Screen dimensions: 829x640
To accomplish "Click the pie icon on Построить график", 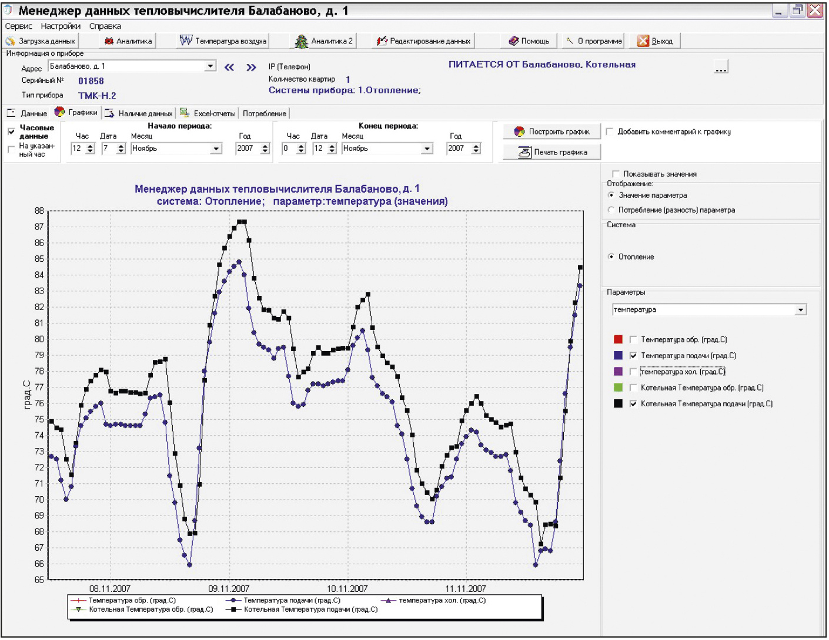I will point(519,132).
